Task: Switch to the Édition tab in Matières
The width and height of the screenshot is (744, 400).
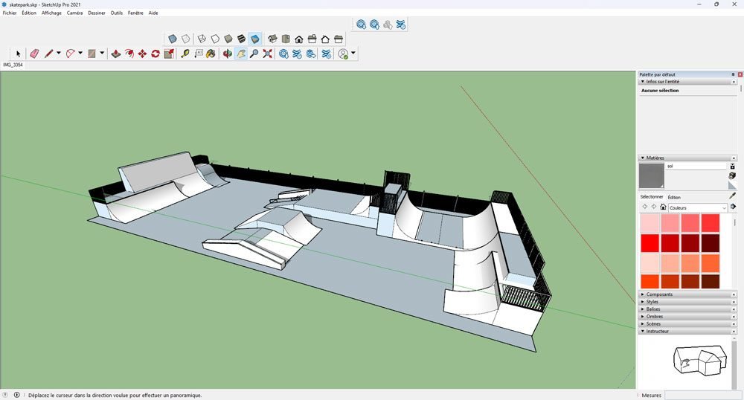Action: [674, 197]
